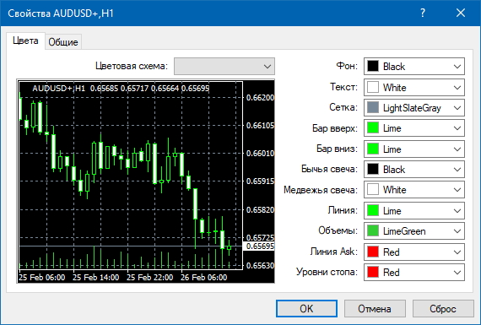This screenshot has width=481, height=325.
Task: Reset colors with the Сброс button
Action: [443, 308]
